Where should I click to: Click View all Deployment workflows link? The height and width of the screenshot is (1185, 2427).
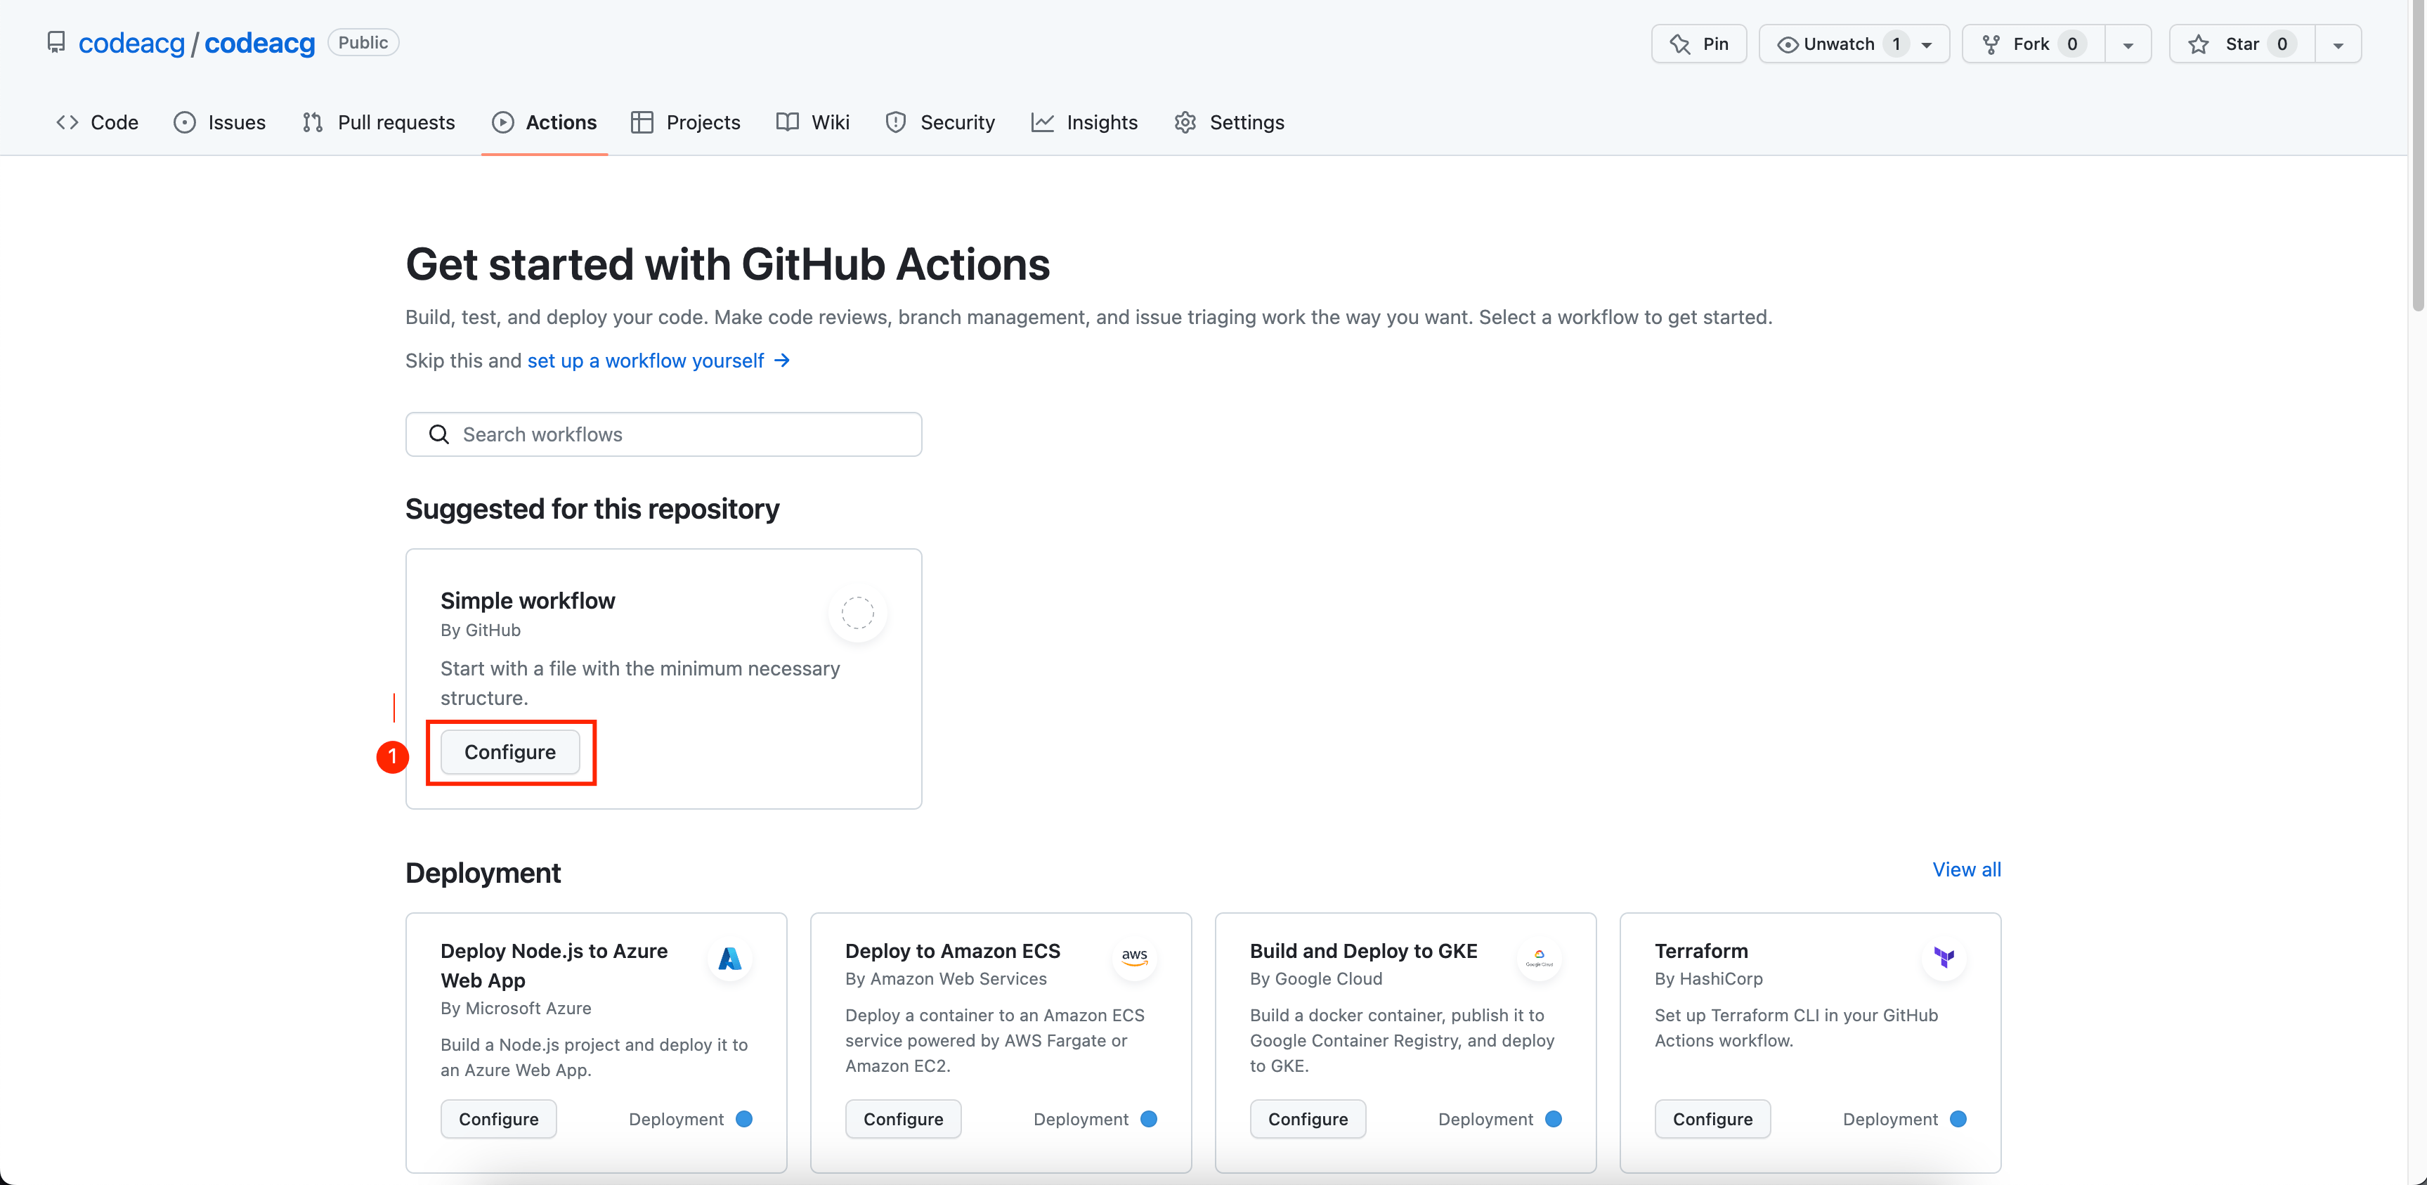click(1966, 870)
